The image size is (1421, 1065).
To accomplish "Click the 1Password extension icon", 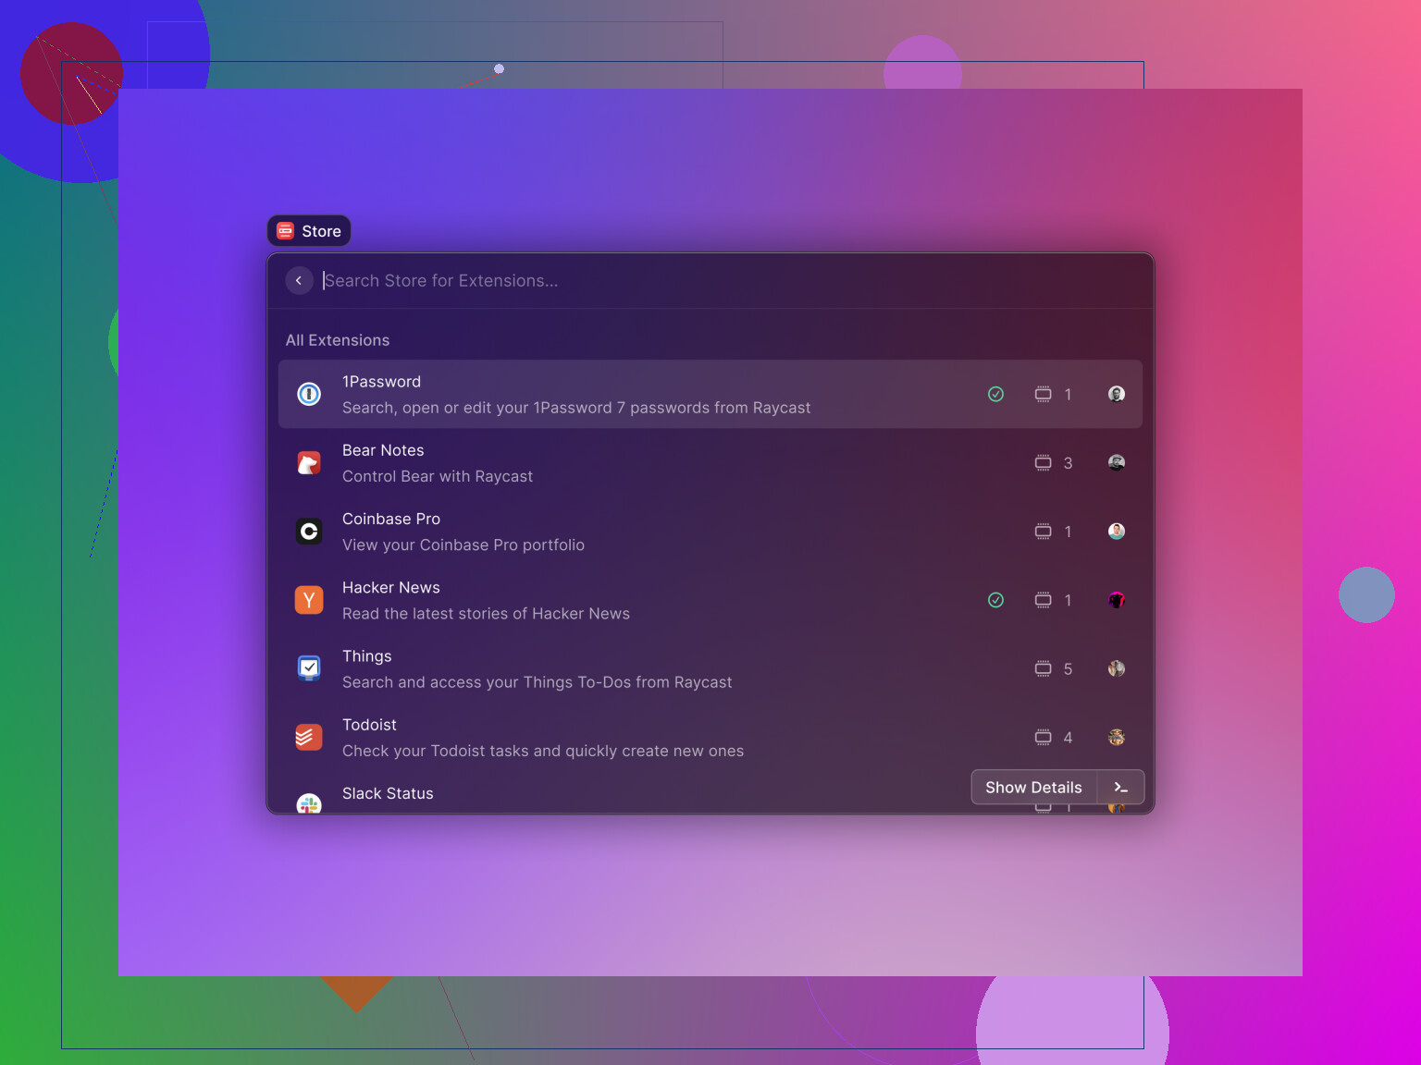I will (x=309, y=394).
